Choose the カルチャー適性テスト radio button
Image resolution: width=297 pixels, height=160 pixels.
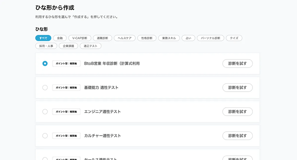(x=45, y=136)
